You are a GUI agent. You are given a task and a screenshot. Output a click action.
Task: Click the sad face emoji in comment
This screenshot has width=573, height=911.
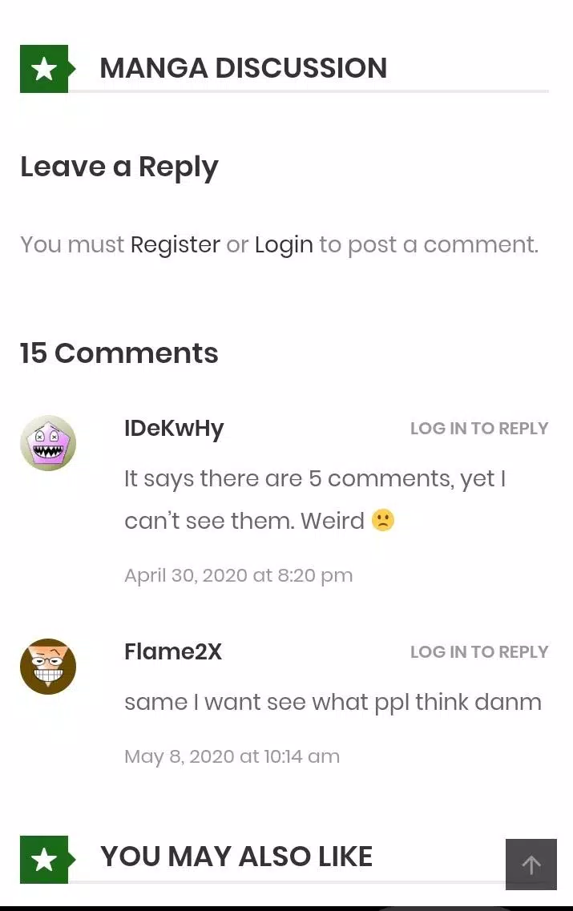pyautogui.click(x=383, y=520)
